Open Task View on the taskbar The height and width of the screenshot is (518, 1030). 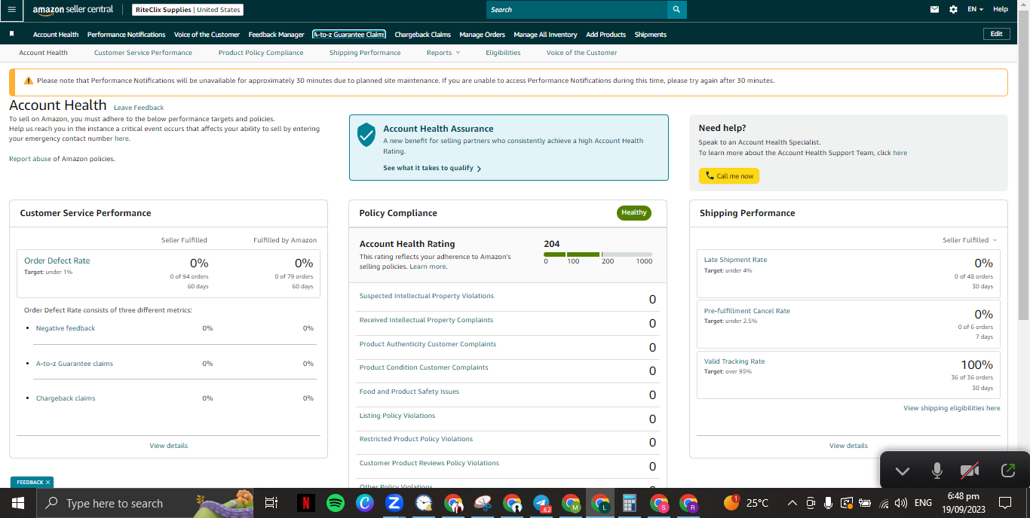(271, 503)
